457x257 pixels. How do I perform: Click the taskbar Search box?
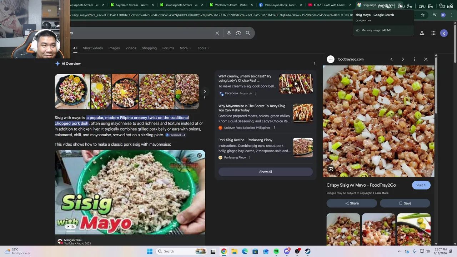(182, 251)
